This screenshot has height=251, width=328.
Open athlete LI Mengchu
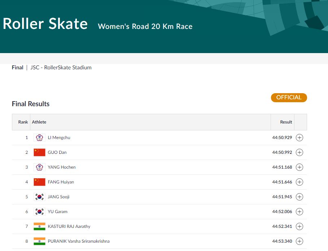pyautogui.click(x=59, y=138)
